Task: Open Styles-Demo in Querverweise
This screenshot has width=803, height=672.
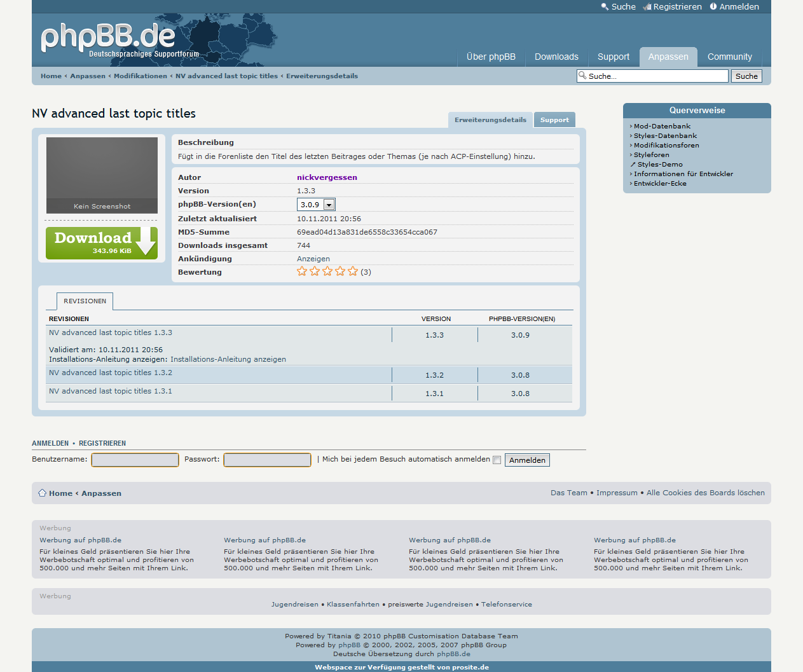Action: (x=660, y=165)
